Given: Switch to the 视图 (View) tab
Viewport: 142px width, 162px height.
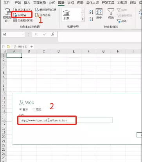Looking at the screenshot, I should pyautogui.click(x=80, y=2).
